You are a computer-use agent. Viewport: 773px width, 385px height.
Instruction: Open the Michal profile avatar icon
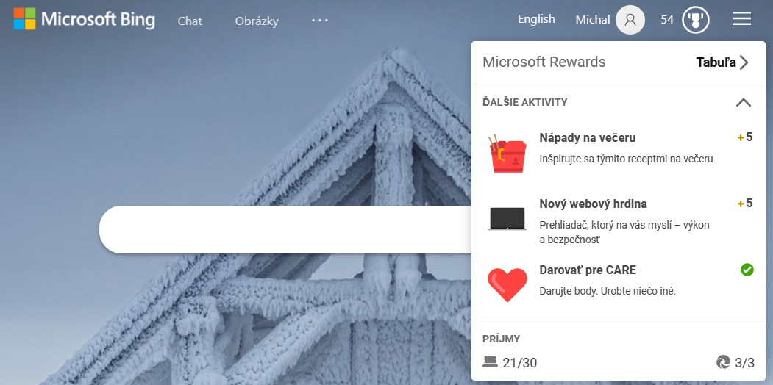(630, 20)
